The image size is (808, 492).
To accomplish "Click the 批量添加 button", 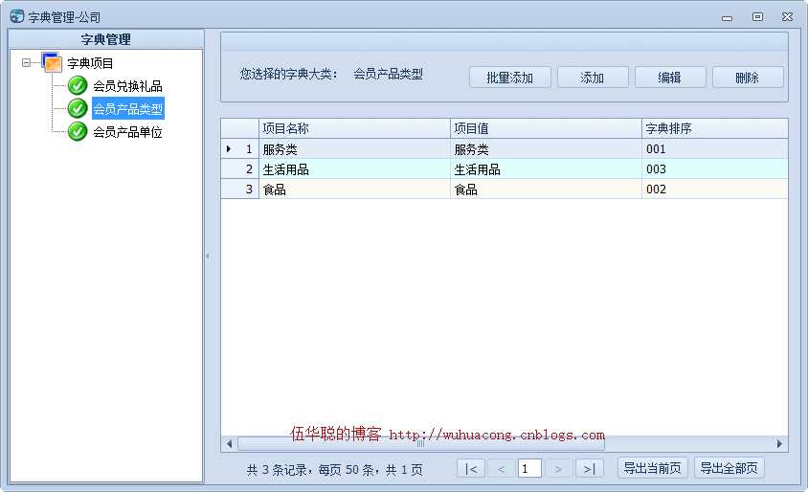I will (509, 78).
